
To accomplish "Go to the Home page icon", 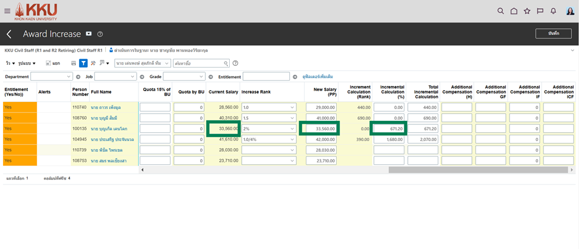I will click(514, 11).
